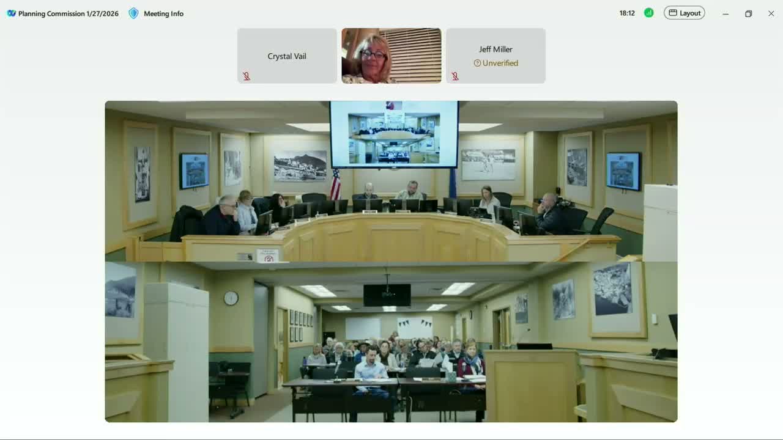
Task: Select Jeff Miller's participant tile
Action: (x=495, y=56)
